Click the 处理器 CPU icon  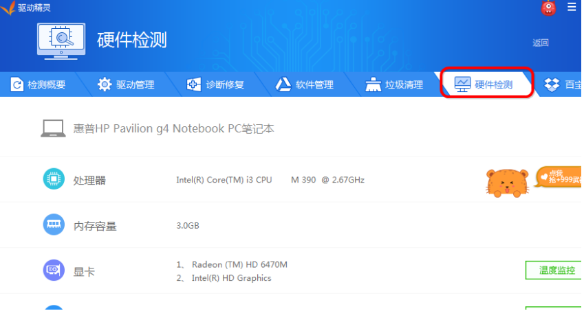pos(53,180)
